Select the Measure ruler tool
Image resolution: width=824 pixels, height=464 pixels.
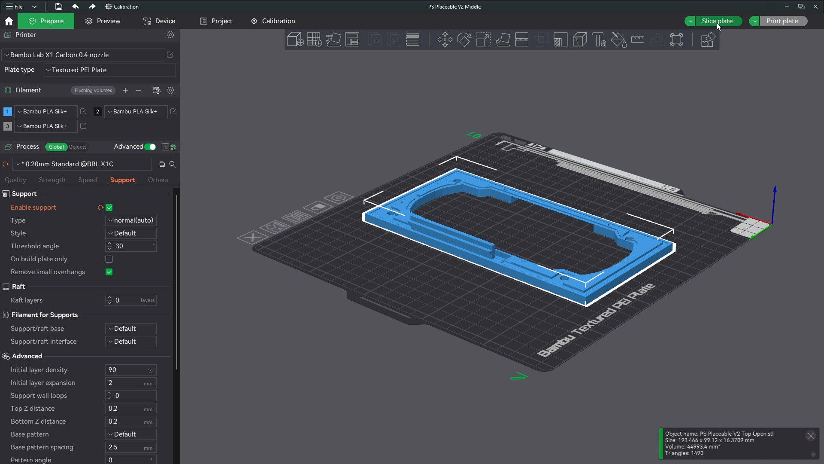pos(638,40)
